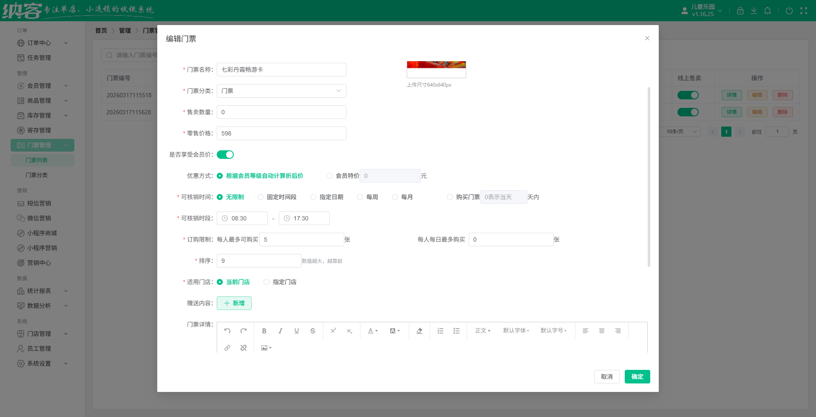Click the undo icon in the editor toolbar
Image resolution: width=816 pixels, height=417 pixels.
227,331
